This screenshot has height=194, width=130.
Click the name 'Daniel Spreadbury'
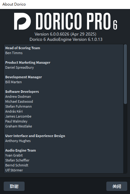coord(20,67)
